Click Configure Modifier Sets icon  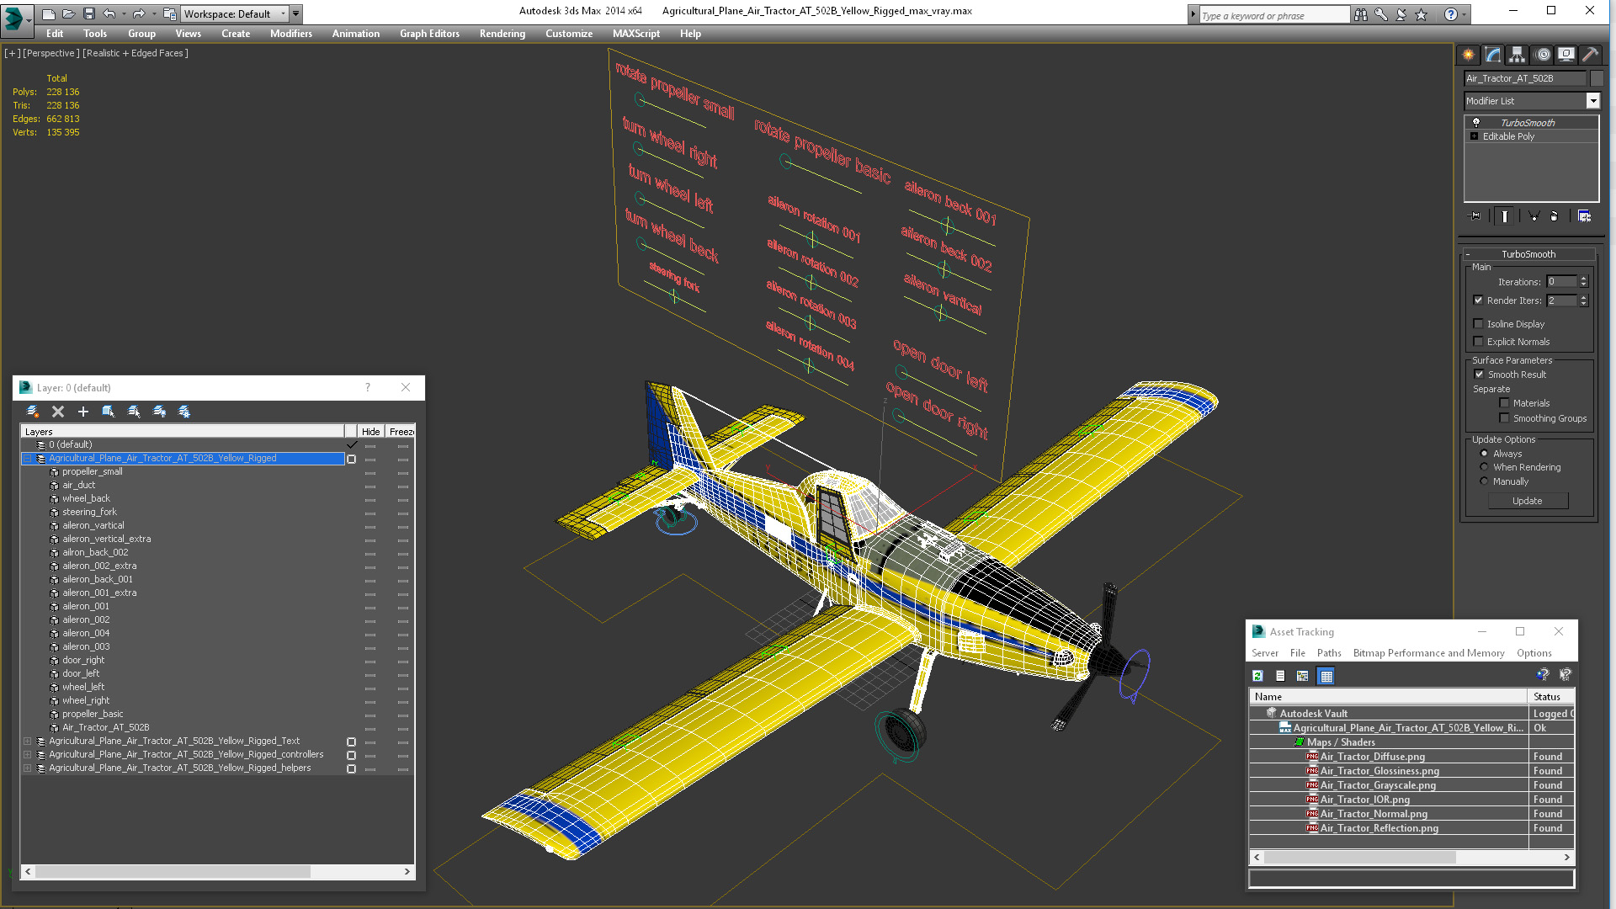coord(1585,216)
